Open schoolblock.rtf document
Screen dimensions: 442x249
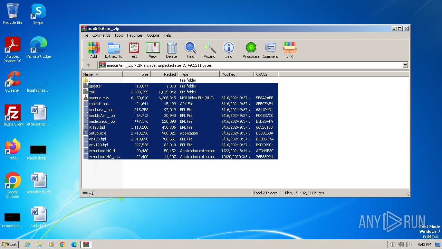pos(38,183)
